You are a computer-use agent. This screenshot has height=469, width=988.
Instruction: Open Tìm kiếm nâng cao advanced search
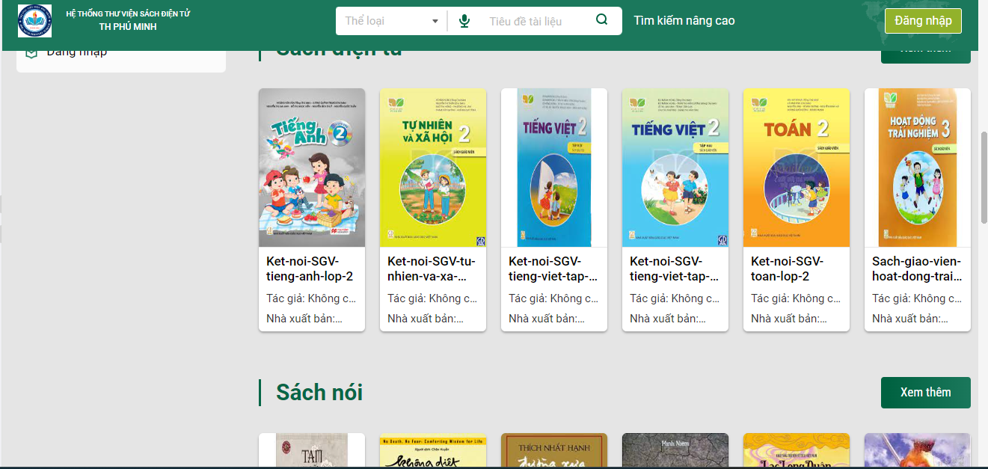(684, 21)
